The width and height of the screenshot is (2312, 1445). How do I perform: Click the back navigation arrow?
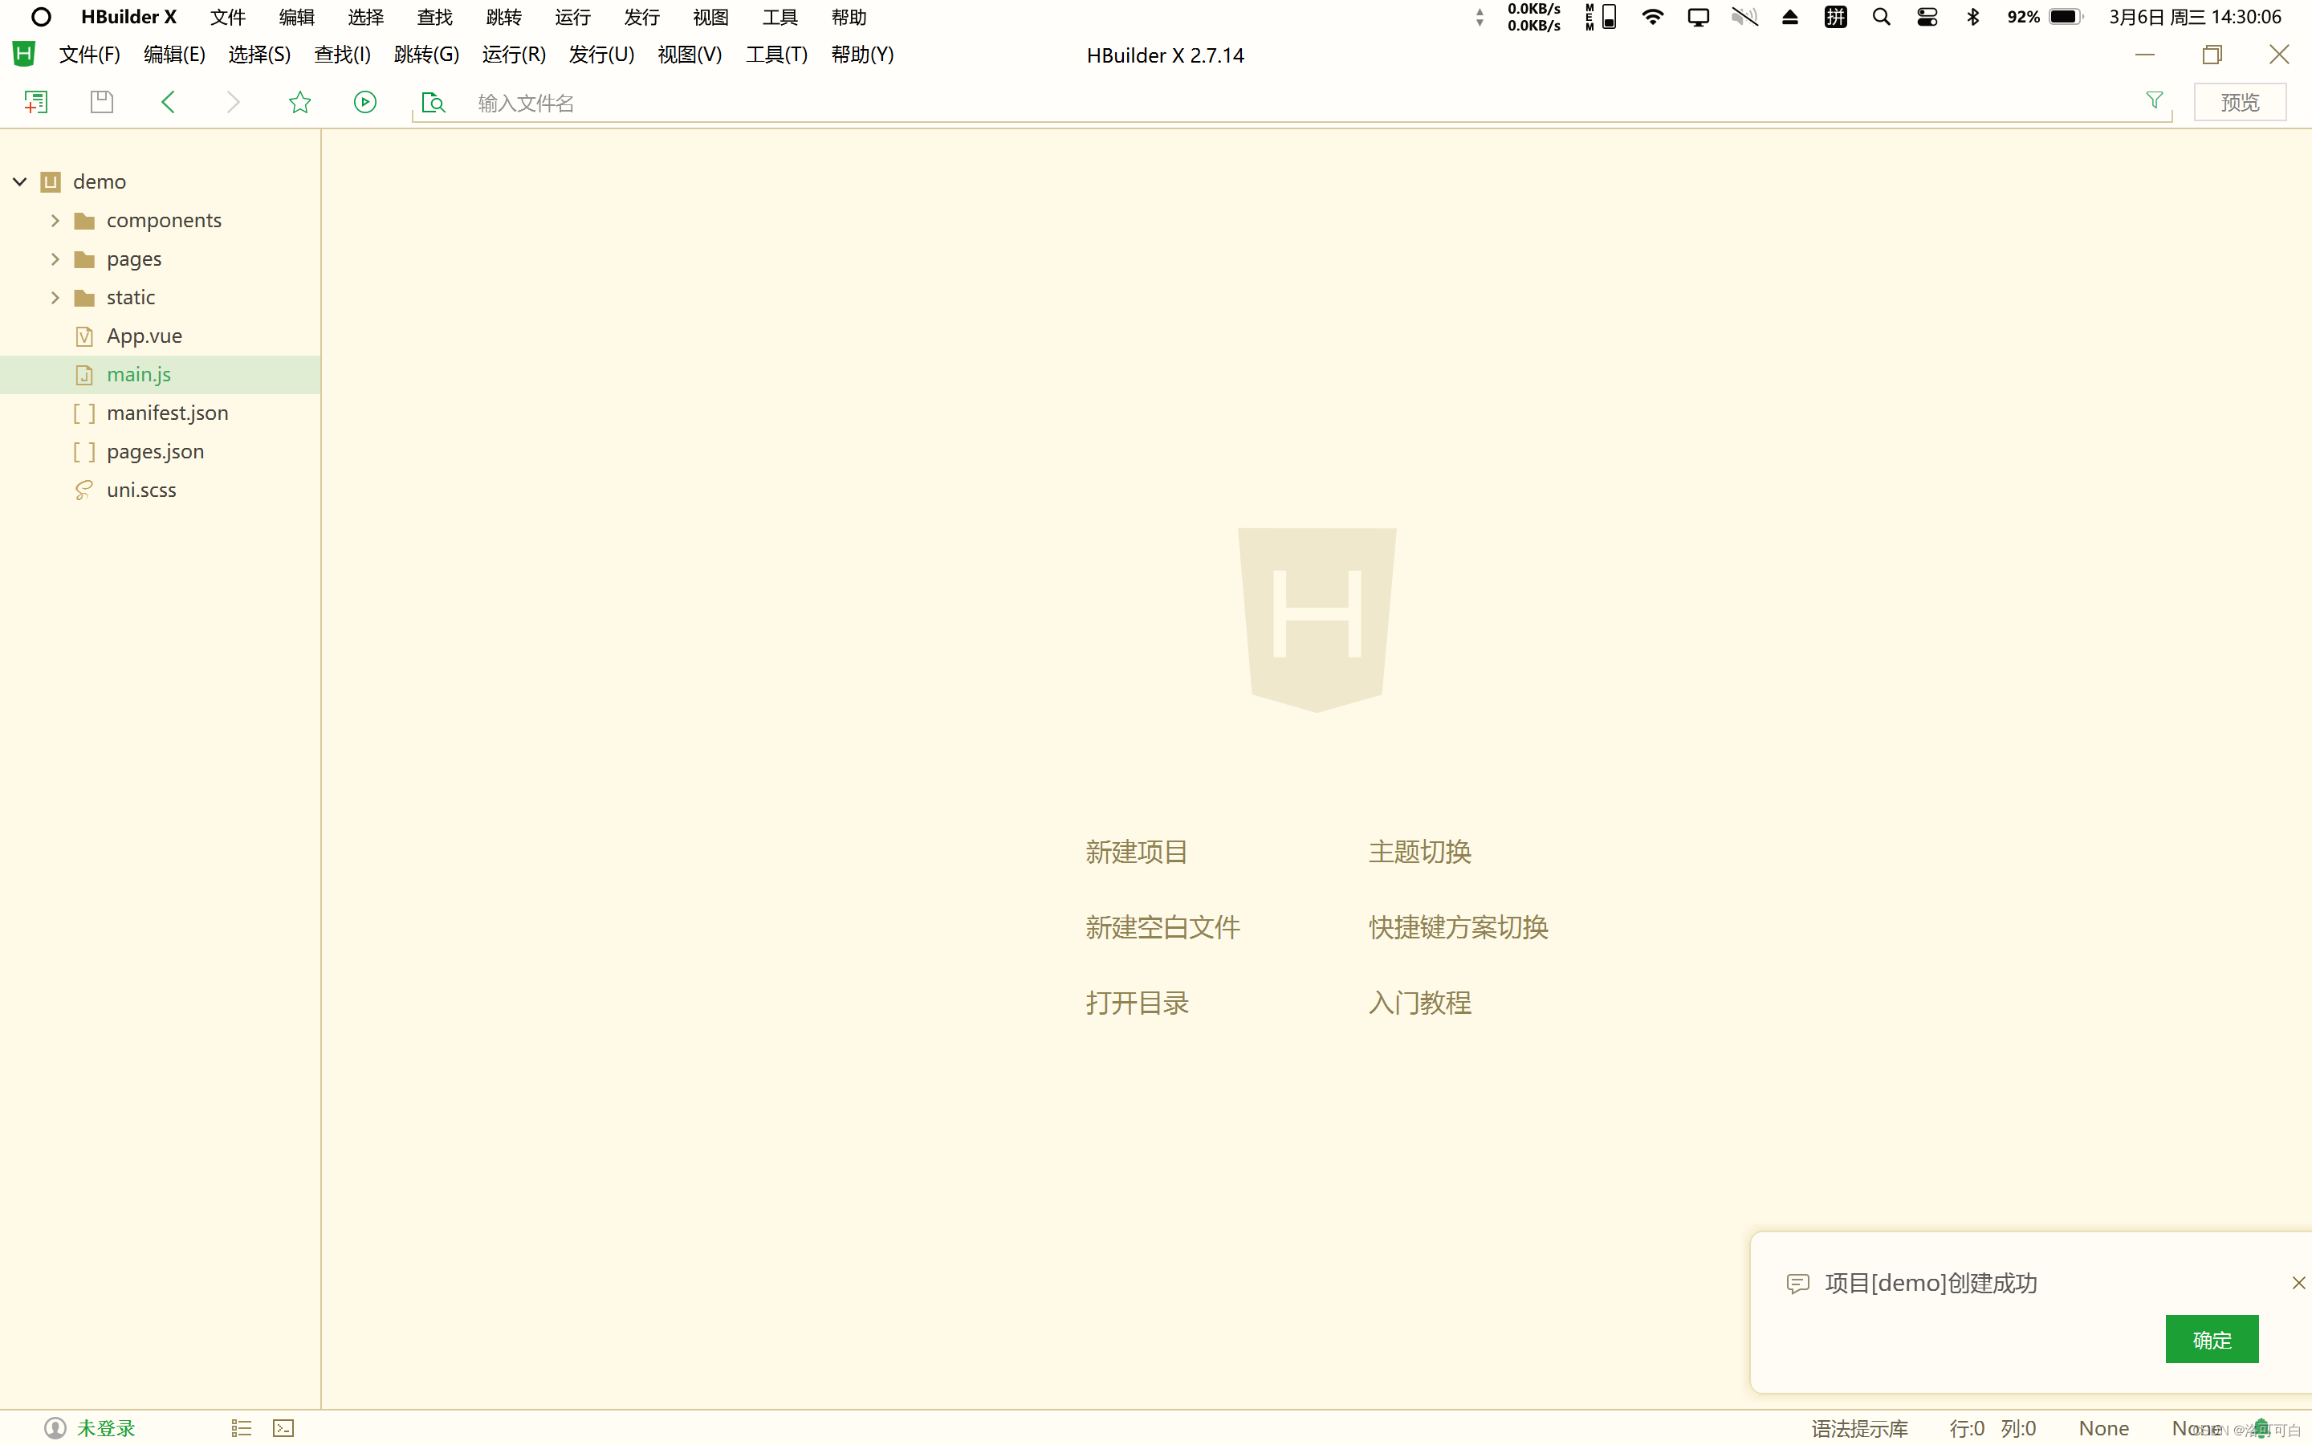168,102
